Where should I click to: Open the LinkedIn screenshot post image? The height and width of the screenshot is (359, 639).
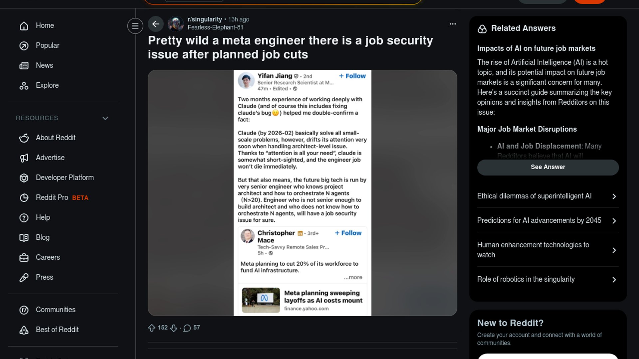(302, 193)
